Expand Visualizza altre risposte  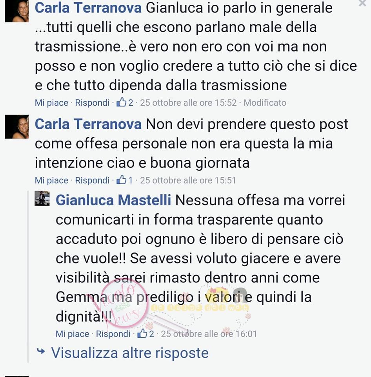click(x=130, y=353)
